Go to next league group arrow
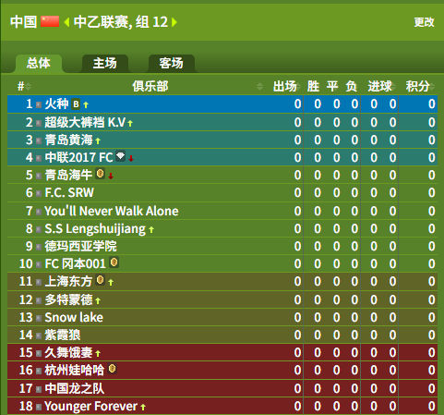The image size is (444, 415). (x=174, y=22)
